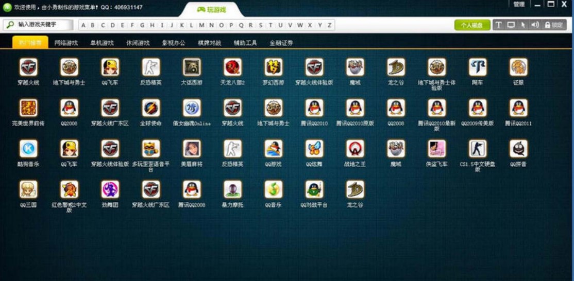This screenshot has width=574, height=281.
Task: Filter games by letter M
Action: [201, 25]
